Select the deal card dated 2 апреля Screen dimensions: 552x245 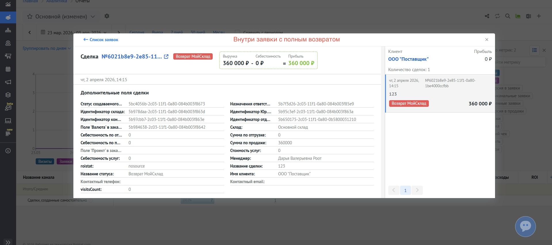(440, 93)
